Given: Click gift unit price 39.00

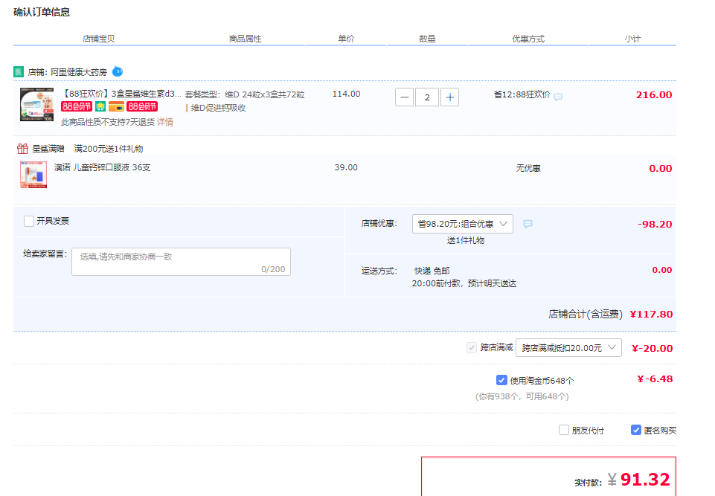Looking at the screenshot, I should 346,167.
